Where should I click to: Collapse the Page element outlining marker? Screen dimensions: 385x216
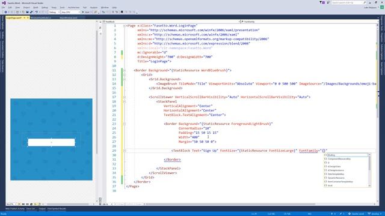(x=125, y=25)
